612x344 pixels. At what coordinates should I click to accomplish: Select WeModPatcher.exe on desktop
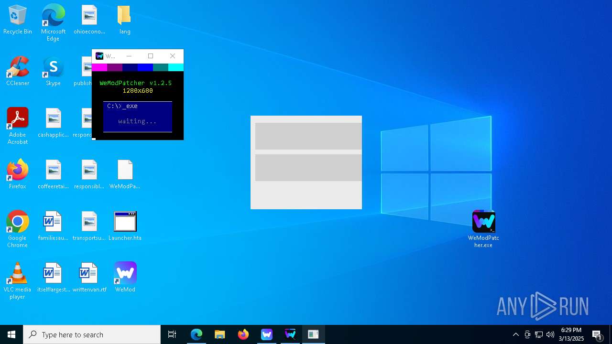click(x=483, y=229)
